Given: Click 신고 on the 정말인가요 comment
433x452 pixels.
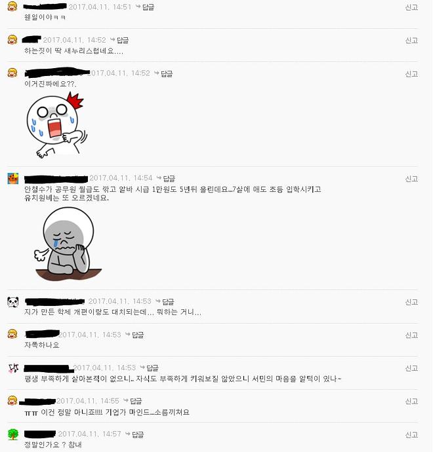Looking at the screenshot, I should click(411, 434).
